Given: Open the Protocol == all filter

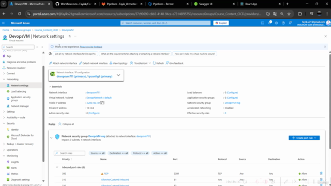Looking at the screenshot, I should (140, 153).
